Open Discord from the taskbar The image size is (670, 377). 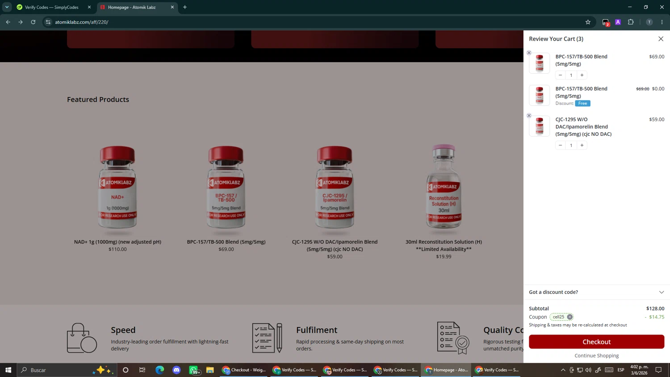click(176, 370)
